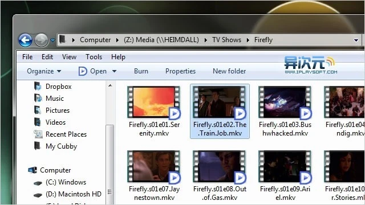Click the address bar location icon
The height and width of the screenshot is (205, 365).
point(62,39)
